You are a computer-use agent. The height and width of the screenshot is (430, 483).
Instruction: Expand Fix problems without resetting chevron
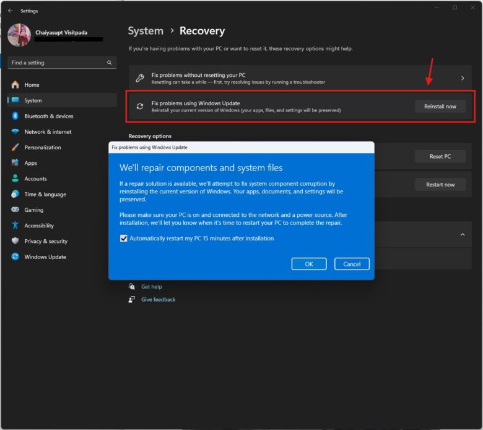[462, 78]
